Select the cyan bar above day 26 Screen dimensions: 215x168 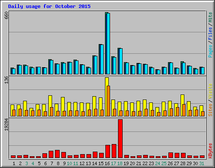tap(171, 68)
